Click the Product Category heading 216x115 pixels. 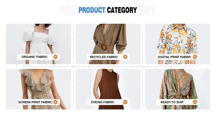tap(108, 10)
